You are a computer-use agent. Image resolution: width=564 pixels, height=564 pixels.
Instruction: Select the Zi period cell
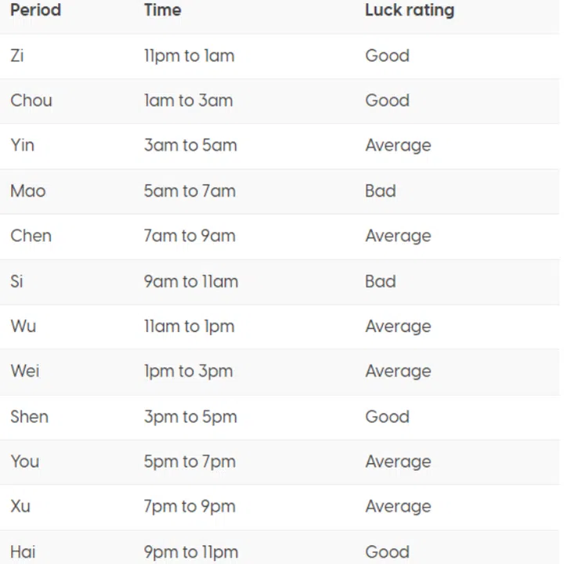17,56
